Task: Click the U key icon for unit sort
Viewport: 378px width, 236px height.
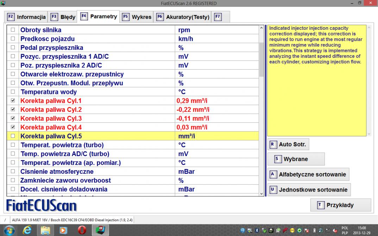Action: pyautogui.click(x=273, y=190)
